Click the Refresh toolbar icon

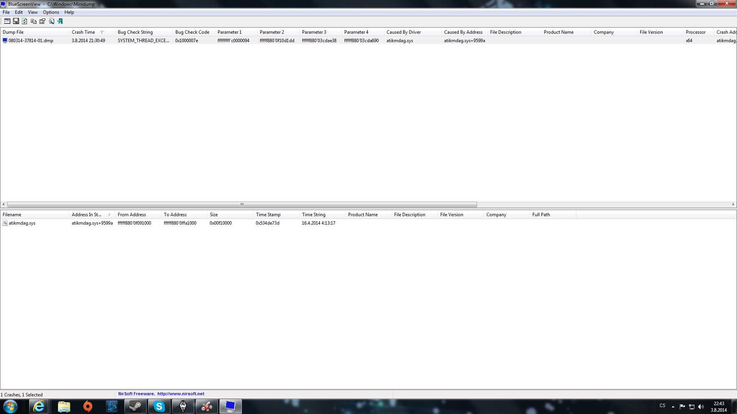tap(25, 21)
